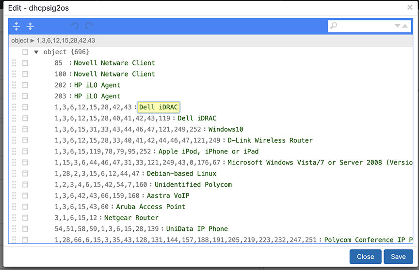Screen dimensions: 419x270
Task: Click the search magnifier icon
Action: point(334,26)
